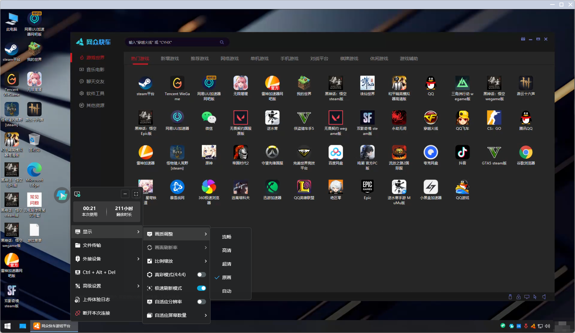
Task: Open 百度网盘 icon
Action: tap(336, 155)
